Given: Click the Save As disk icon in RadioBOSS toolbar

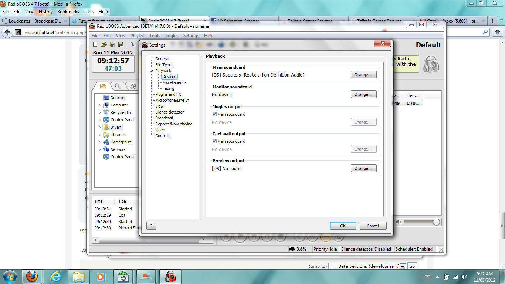Looking at the screenshot, I should [x=121, y=44].
